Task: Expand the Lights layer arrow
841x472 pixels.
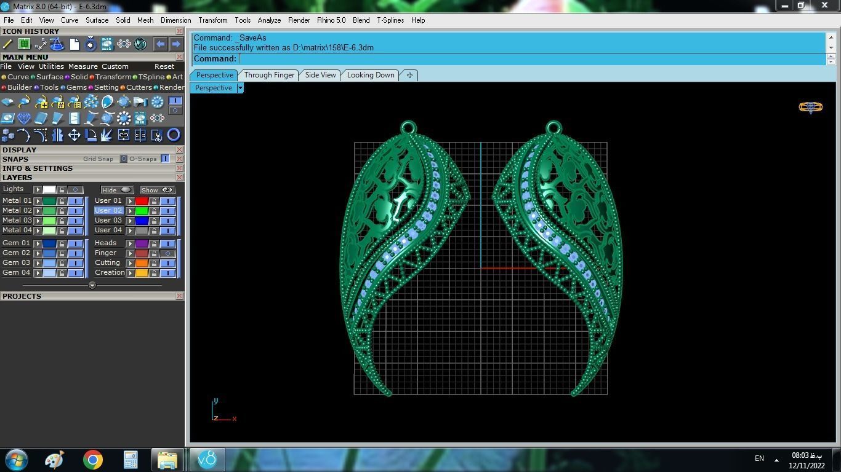Action: [38, 190]
